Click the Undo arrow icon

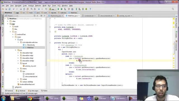coord(14,9)
